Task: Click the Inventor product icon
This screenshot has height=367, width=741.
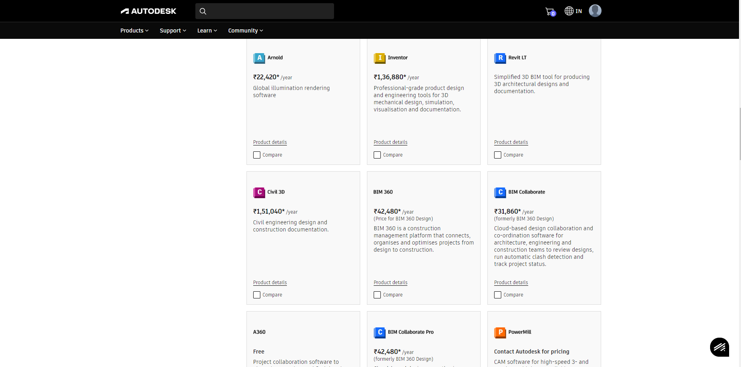Action: 380,58
